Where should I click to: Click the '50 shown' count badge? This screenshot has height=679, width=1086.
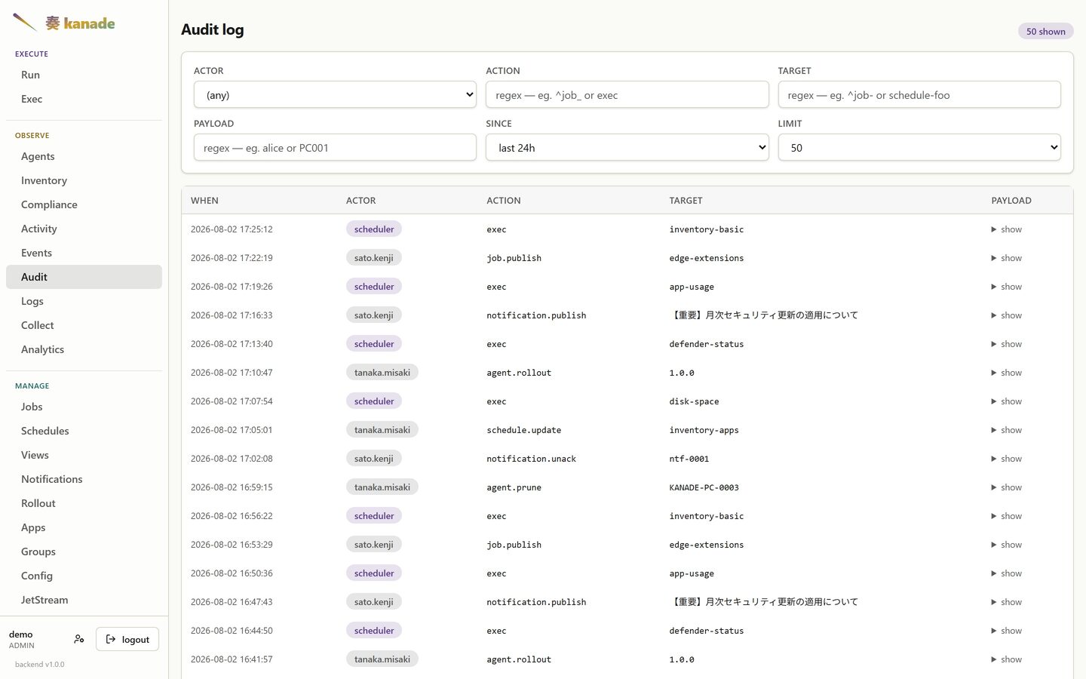1045,32
